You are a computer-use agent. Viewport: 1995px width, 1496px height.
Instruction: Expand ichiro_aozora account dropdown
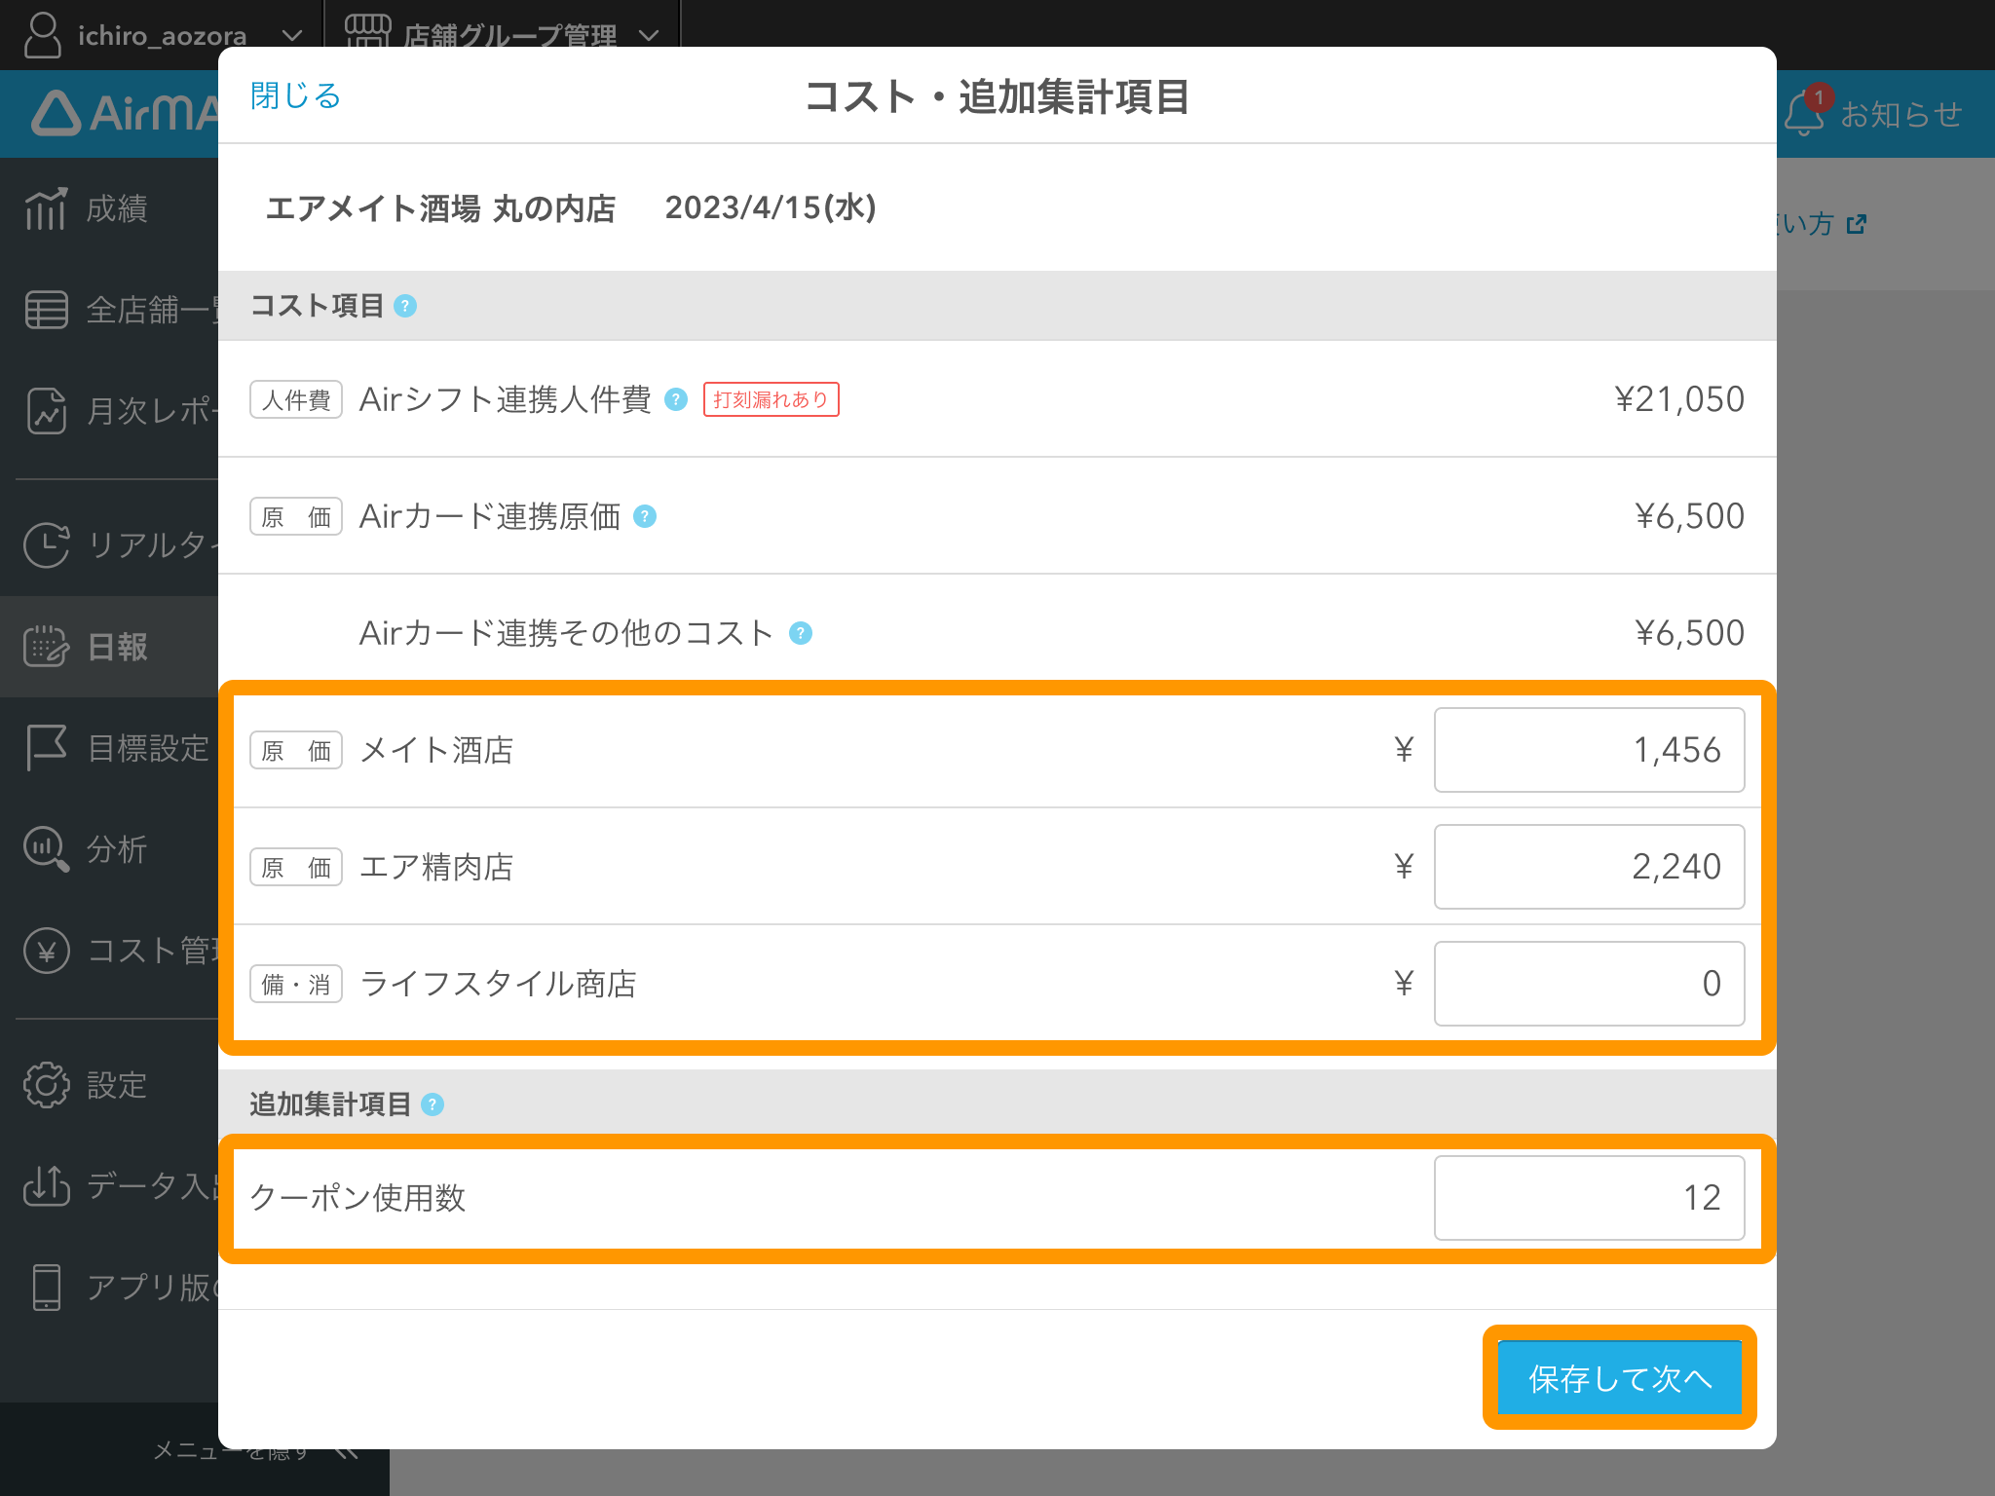pos(162,35)
